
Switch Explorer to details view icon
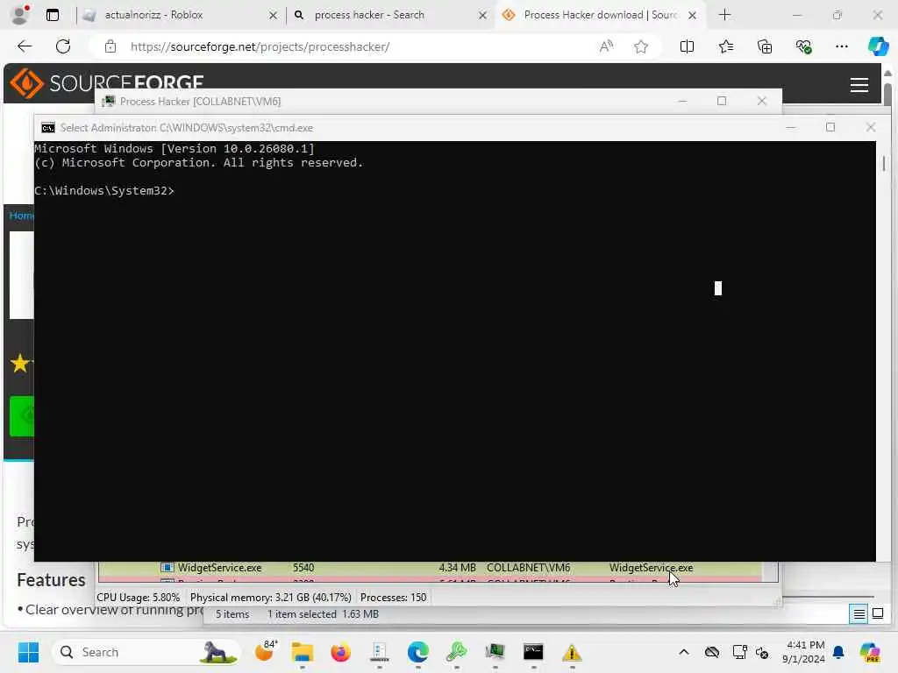[x=859, y=614]
